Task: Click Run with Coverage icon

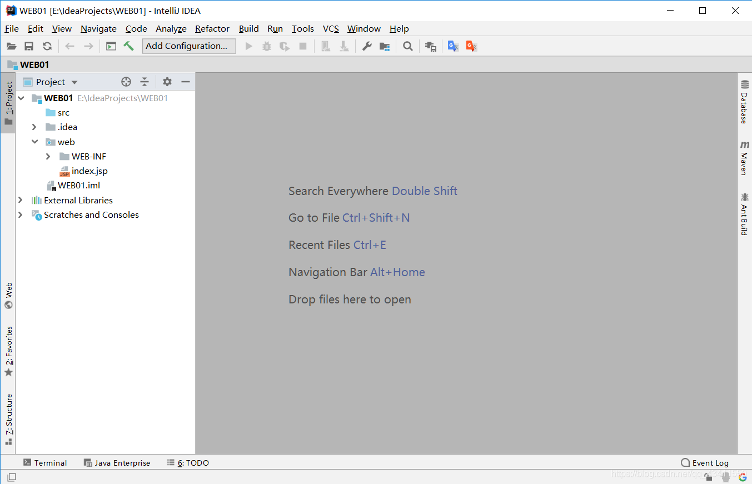Action: click(285, 46)
